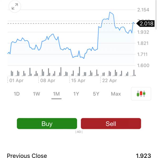This screenshot has width=158, height=158.
Task: Select the 5Y time range
Action: point(96,94)
